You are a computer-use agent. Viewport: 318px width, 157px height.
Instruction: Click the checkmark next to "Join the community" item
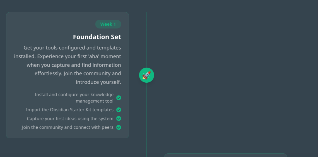click(119, 127)
